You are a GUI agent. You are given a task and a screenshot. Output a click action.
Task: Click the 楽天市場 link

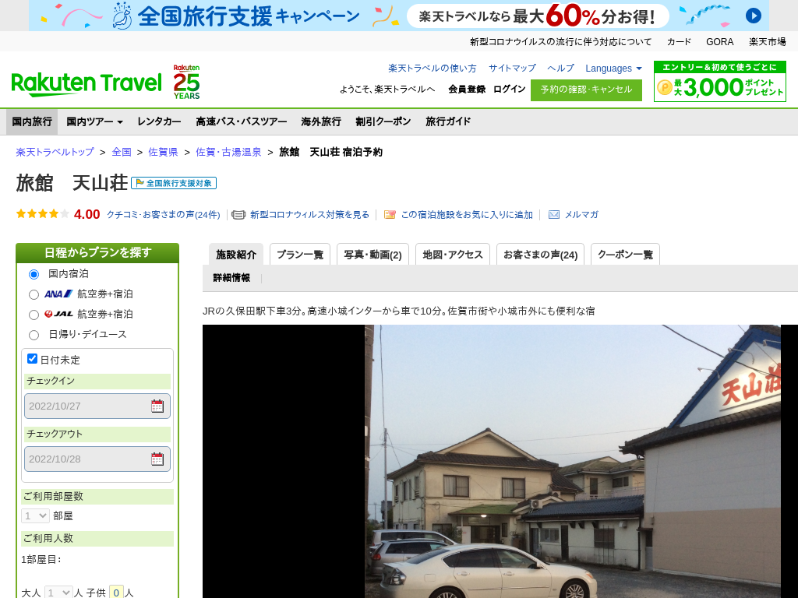point(767,42)
